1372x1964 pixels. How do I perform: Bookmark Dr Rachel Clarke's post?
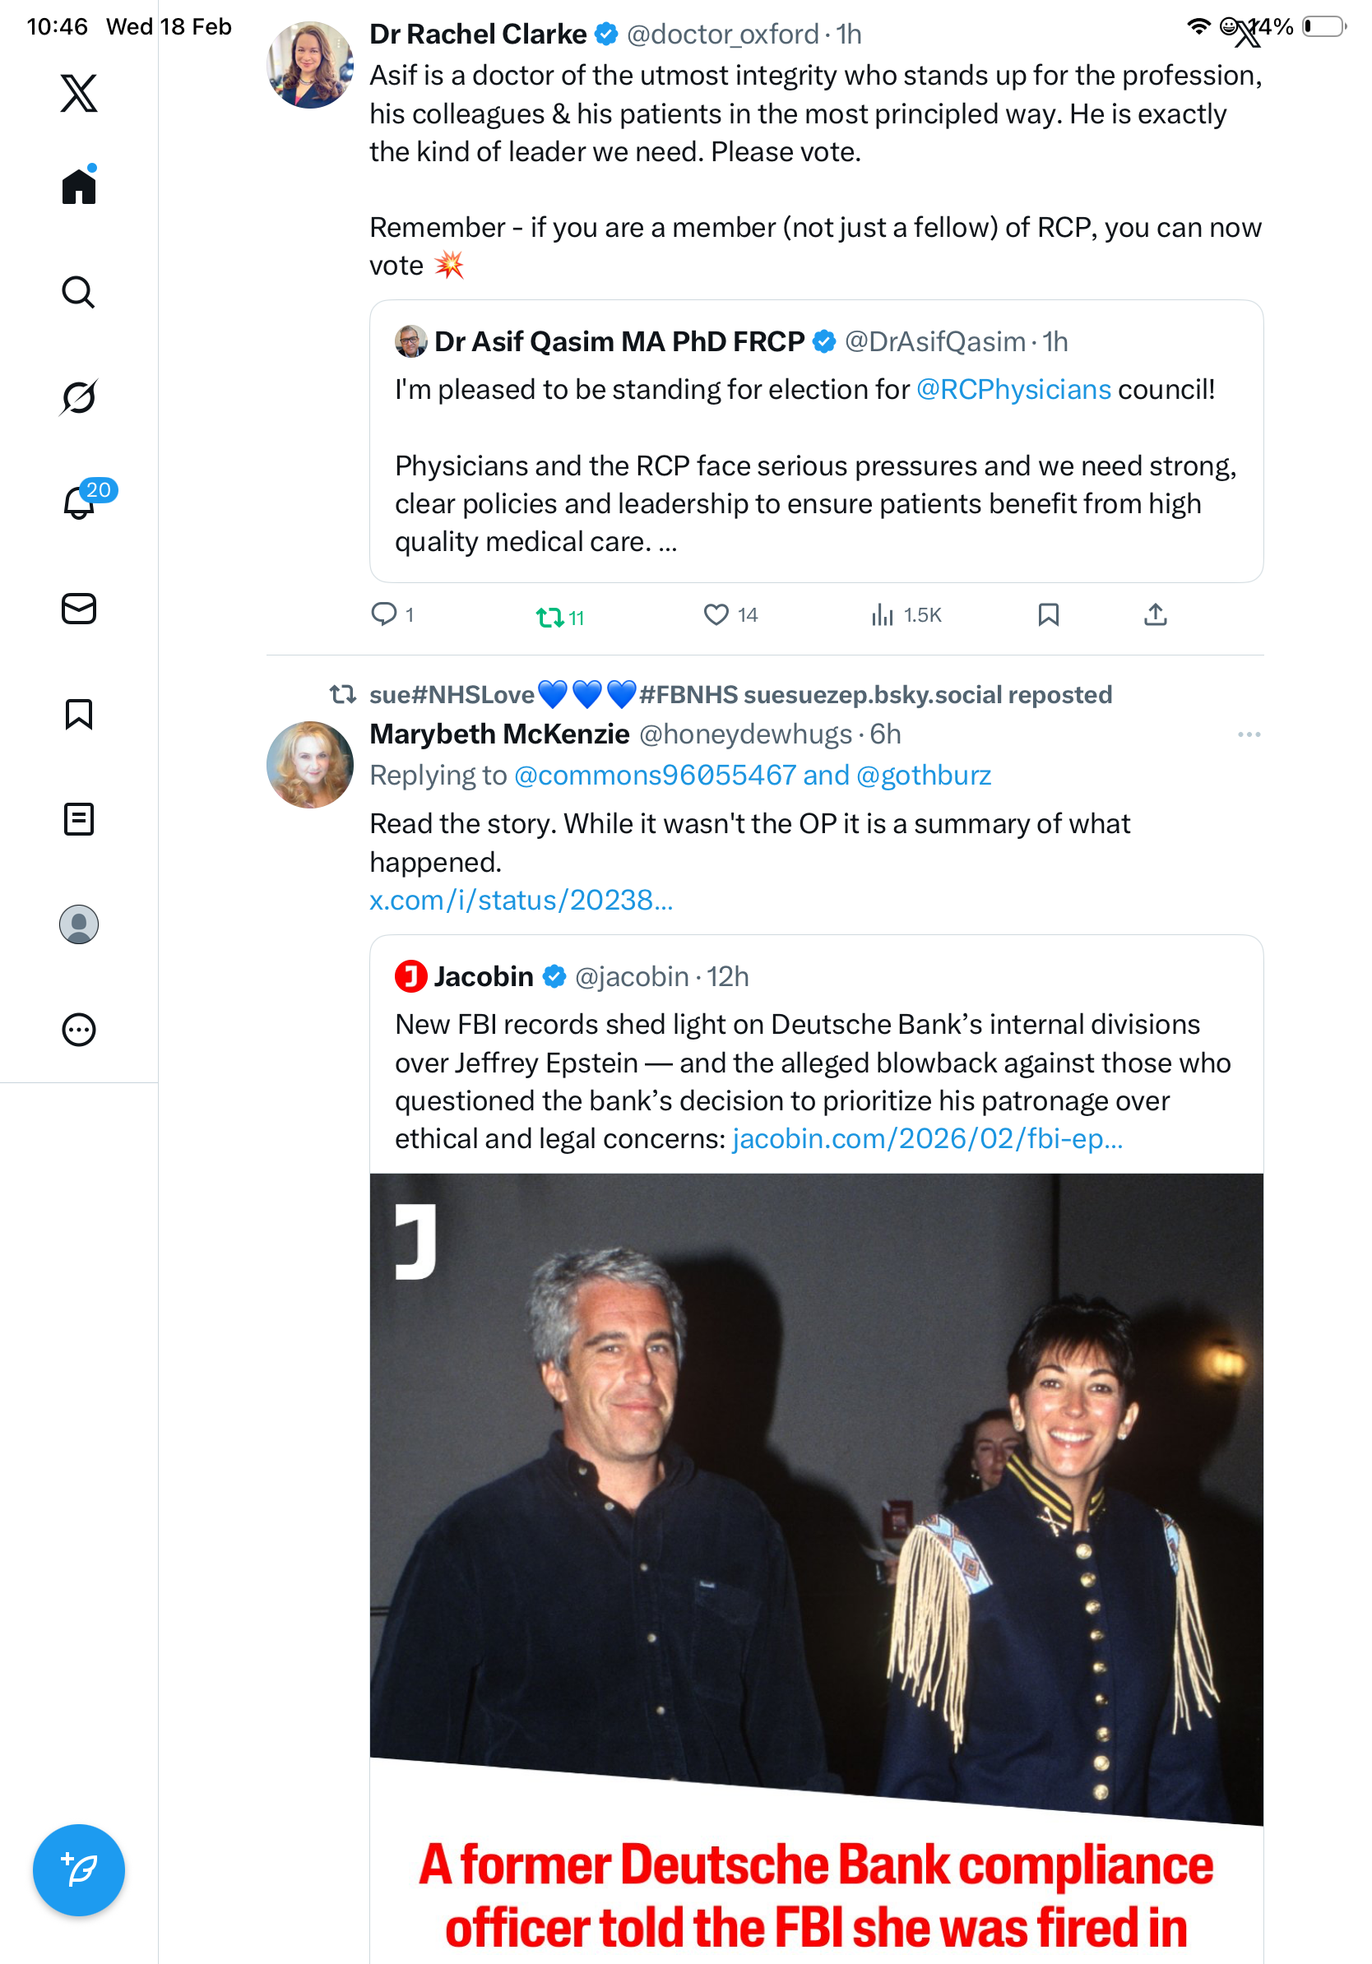pyautogui.click(x=1048, y=615)
